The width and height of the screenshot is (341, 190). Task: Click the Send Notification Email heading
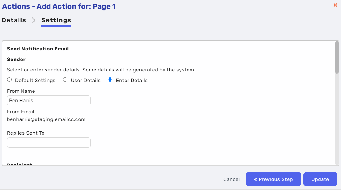tap(38, 49)
